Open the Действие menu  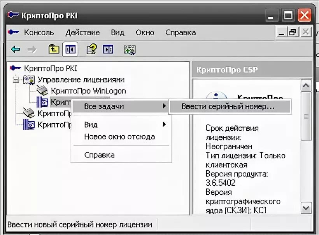(82, 33)
